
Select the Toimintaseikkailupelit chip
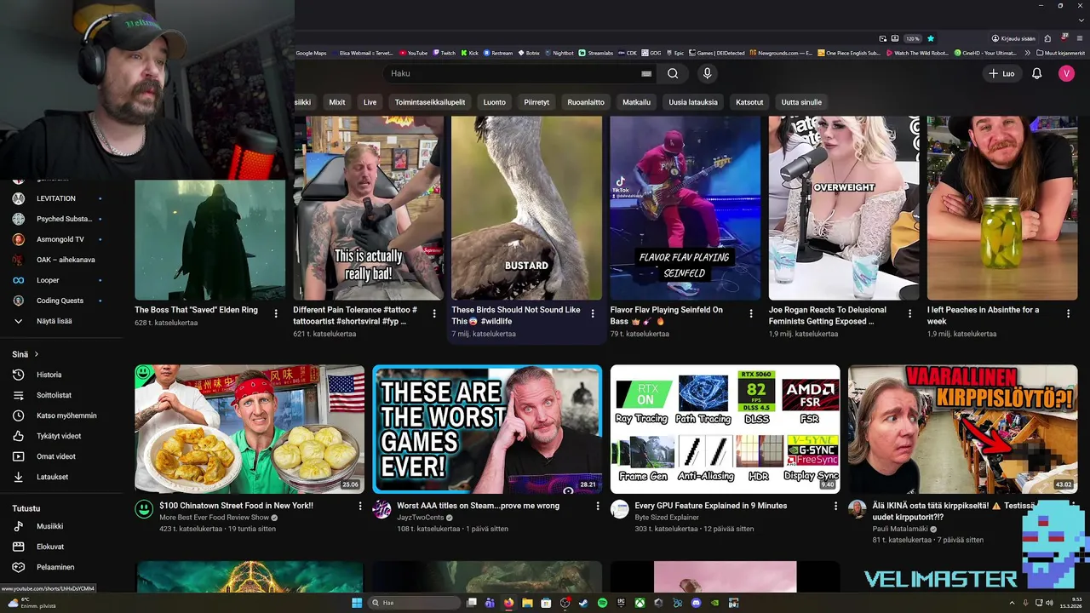tap(430, 102)
